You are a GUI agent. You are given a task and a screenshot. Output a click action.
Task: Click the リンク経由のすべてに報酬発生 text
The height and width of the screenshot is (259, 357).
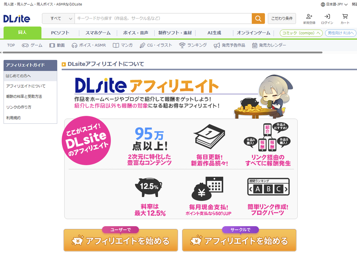click(268, 160)
